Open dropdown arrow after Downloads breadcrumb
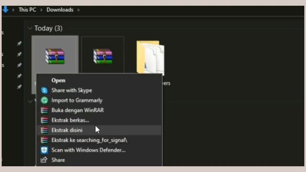The height and width of the screenshot is (172, 306). (78, 10)
